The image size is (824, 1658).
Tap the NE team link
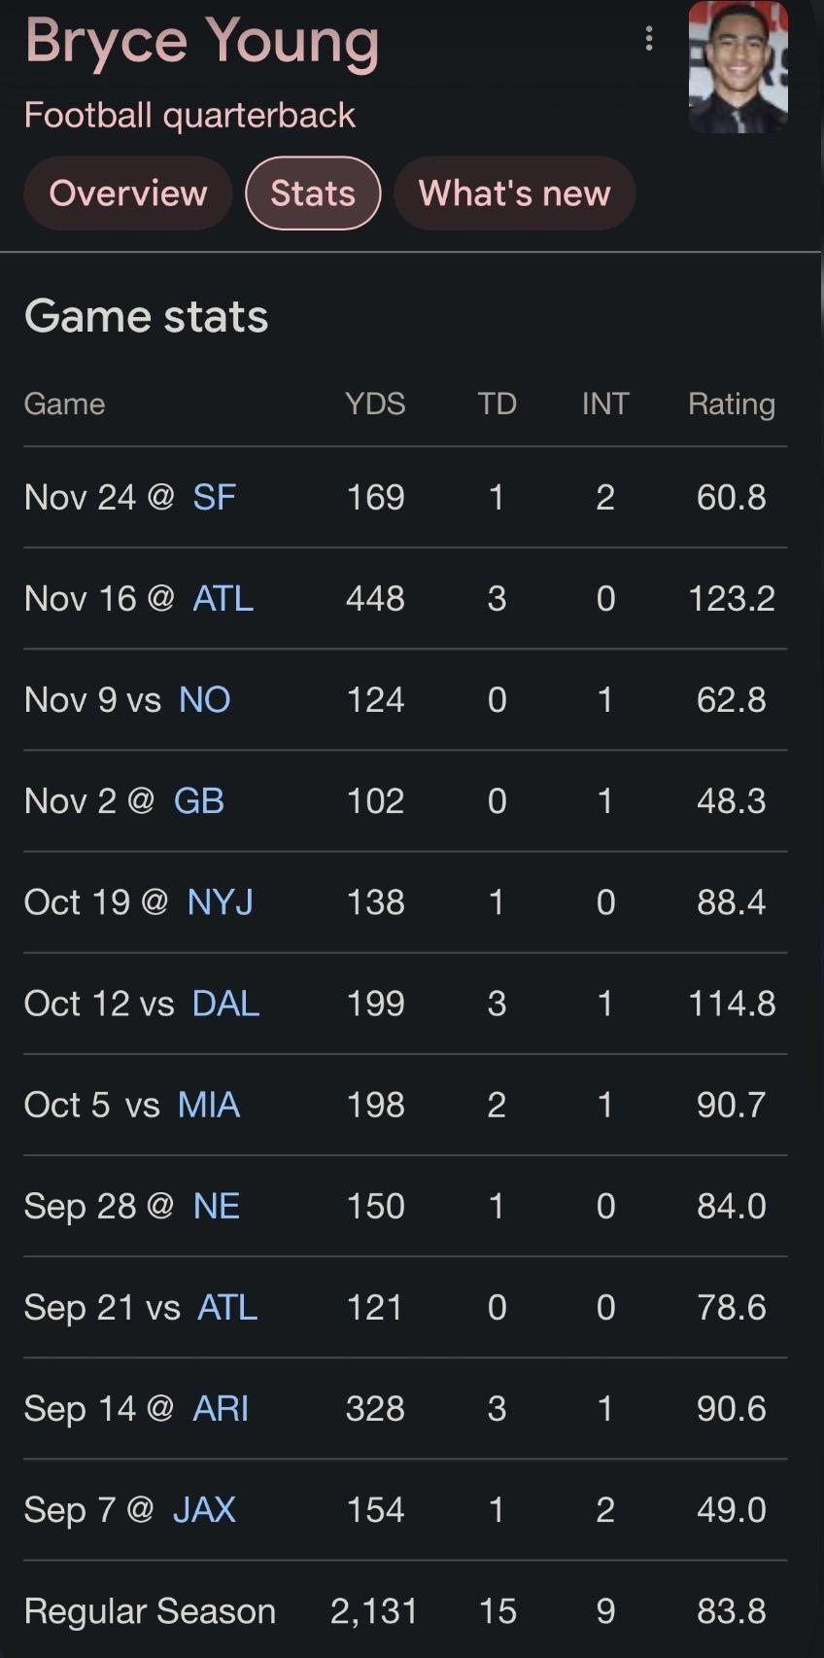pyautogui.click(x=216, y=1206)
